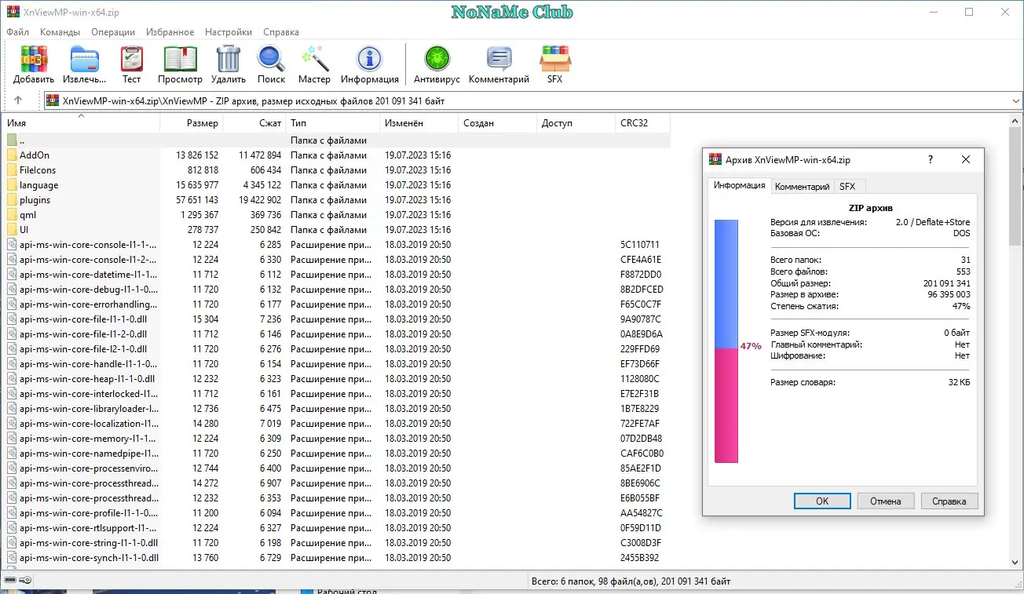The width and height of the screenshot is (1024, 594).
Task: Launch the Мастер (Wizard) wand icon
Action: pyautogui.click(x=314, y=59)
